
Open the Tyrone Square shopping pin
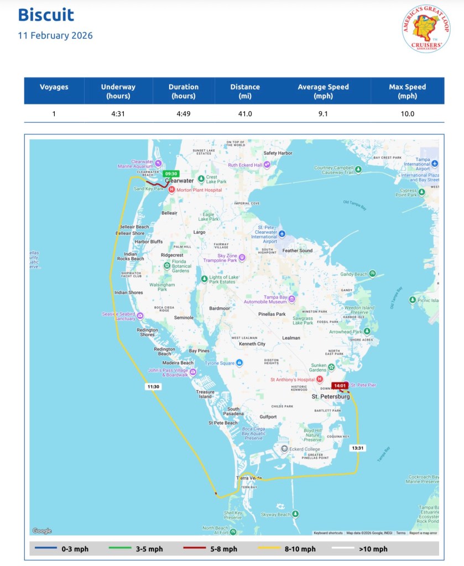[239, 363]
